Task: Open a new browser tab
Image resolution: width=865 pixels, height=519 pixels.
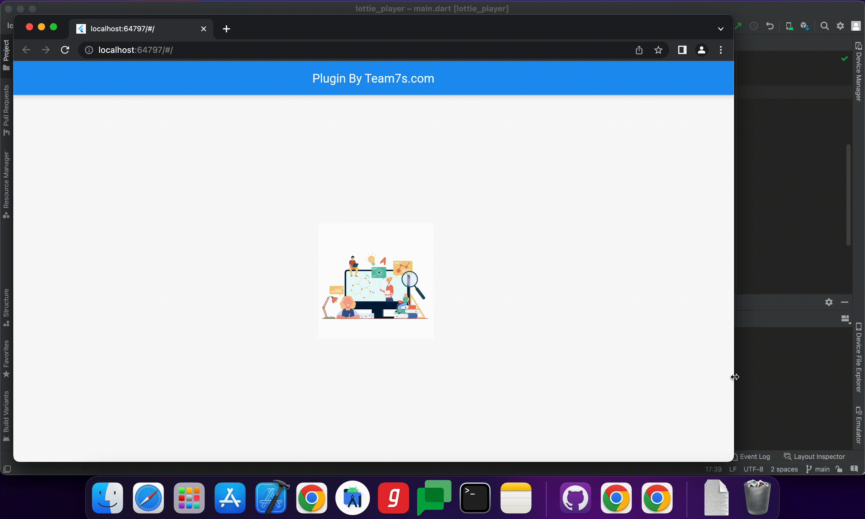Action: pos(226,29)
